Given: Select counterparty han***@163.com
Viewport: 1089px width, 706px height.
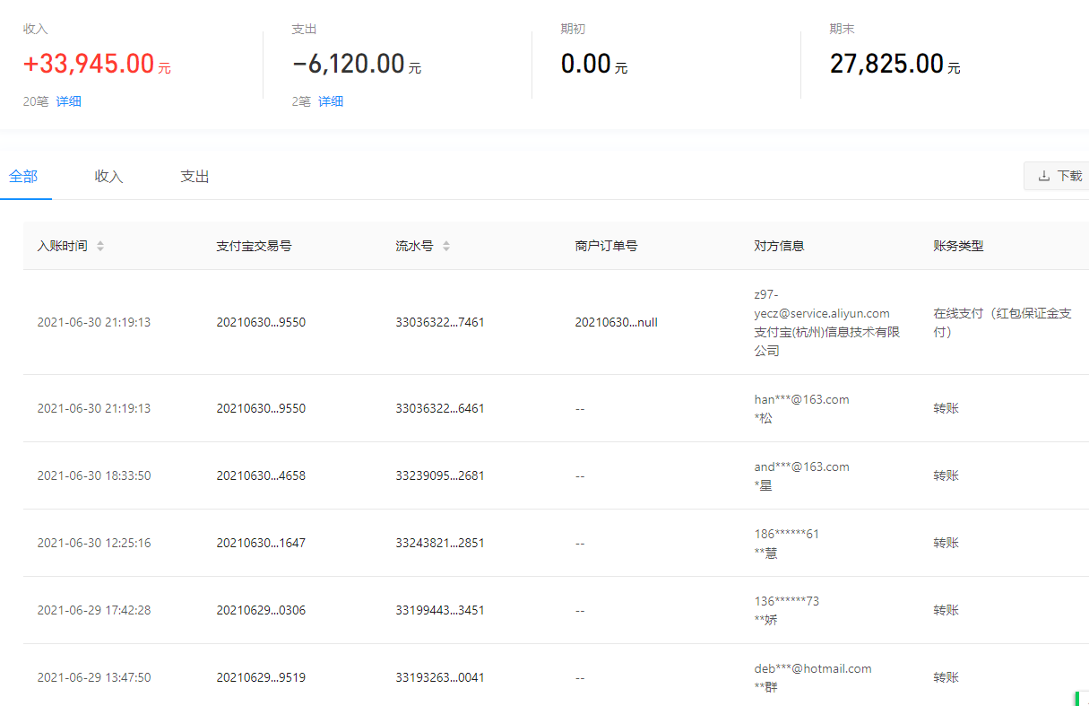Looking at the screenshot, I should tap(801, 399).
